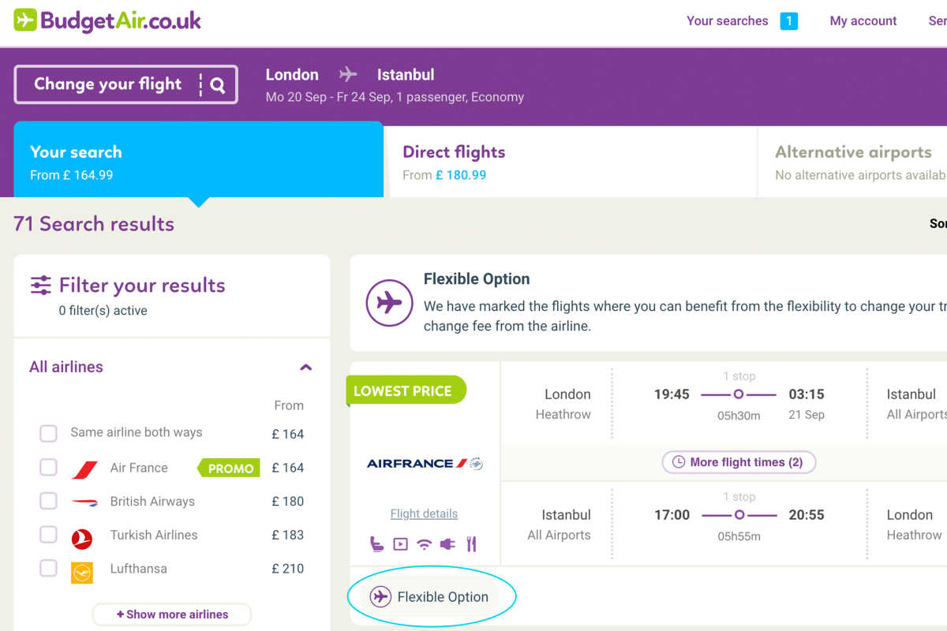Collapse the All airlines section chevron
Screen dimensions: 947x631
pyautogui.click(x=306, y=367)
